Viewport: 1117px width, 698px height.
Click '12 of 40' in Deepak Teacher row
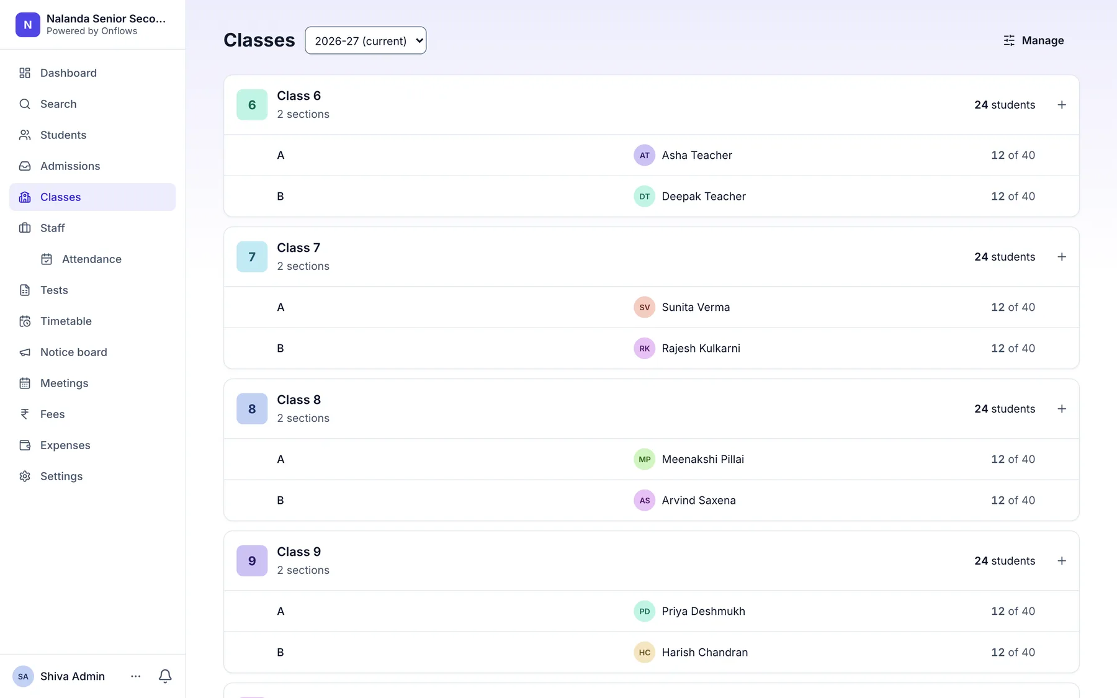coord(1013,196)
